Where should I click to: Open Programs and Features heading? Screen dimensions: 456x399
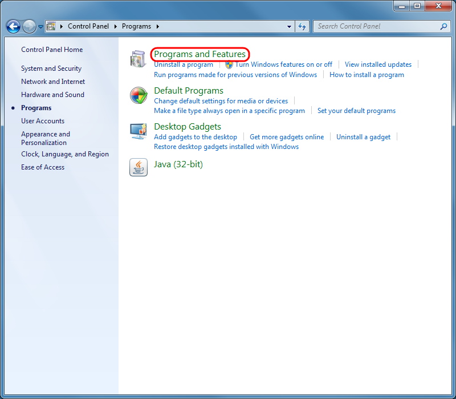coord(200,54)
